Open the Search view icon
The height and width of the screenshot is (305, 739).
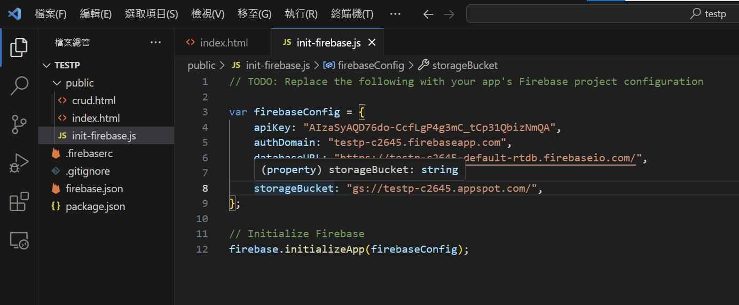click(x=19, y=85)
